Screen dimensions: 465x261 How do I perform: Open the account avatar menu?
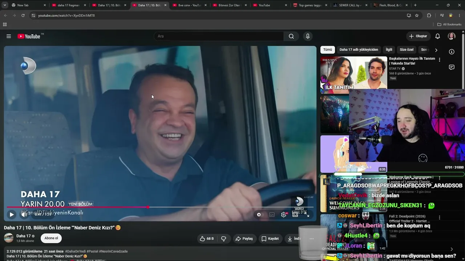pyautogui.click(x=452, y=36)
